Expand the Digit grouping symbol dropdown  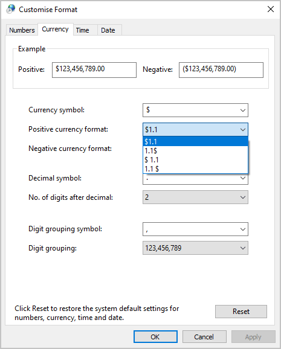point(195,229)
